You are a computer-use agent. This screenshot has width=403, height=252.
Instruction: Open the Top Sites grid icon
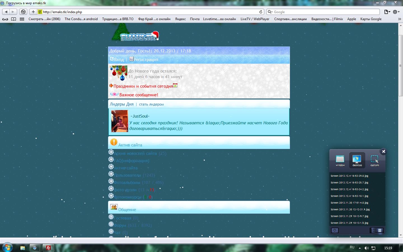pyautogui.click(x=22, y=19)
